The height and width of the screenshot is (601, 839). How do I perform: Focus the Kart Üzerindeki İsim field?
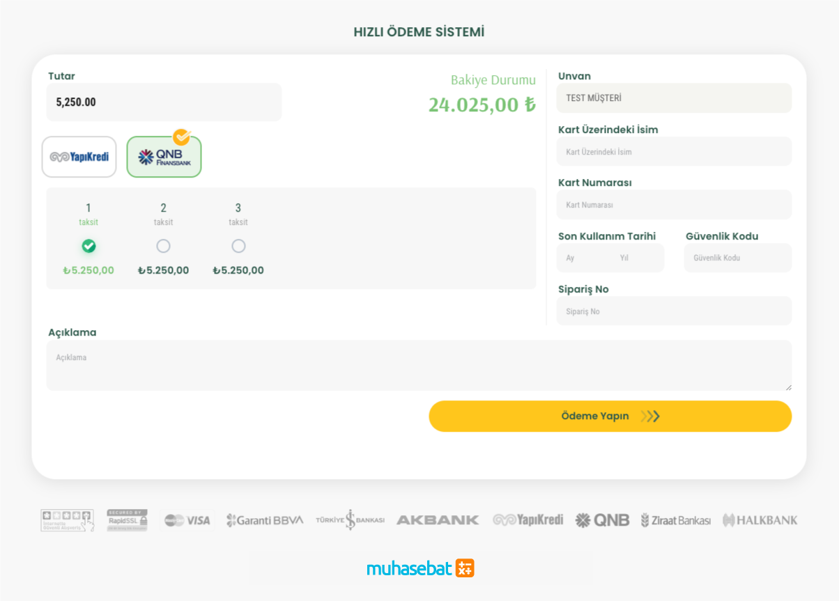(673, 152)
